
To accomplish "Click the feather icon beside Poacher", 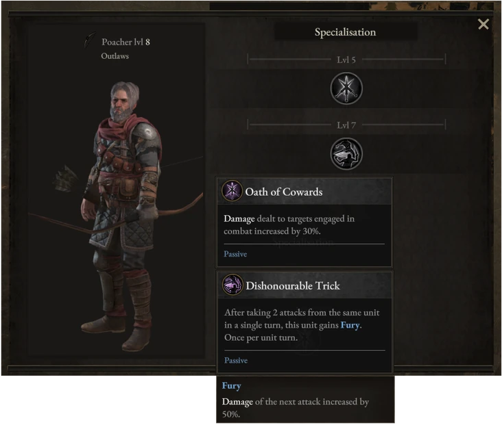I will (91, 40).
